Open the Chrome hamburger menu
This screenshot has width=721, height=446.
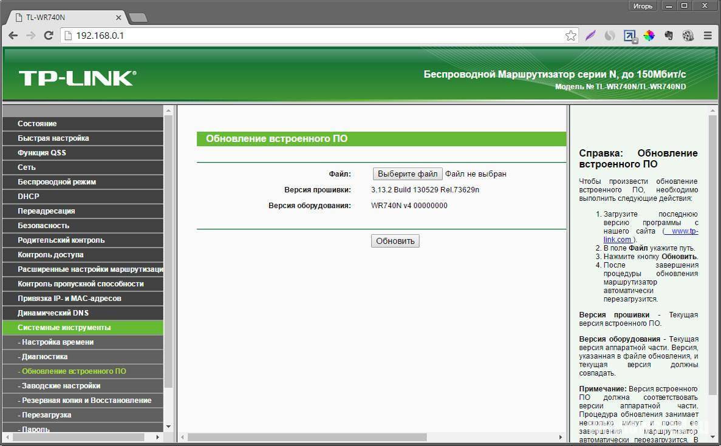point(708,36)
